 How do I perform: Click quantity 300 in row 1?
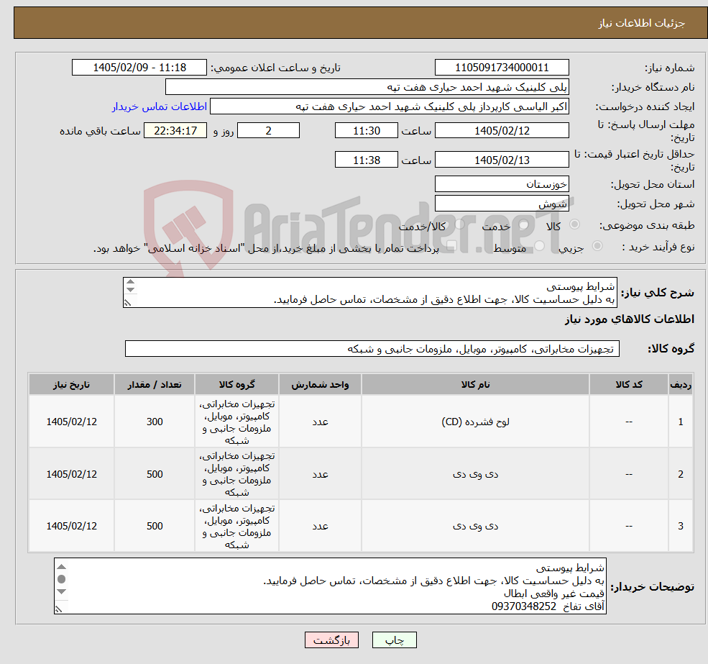point(155,422)
